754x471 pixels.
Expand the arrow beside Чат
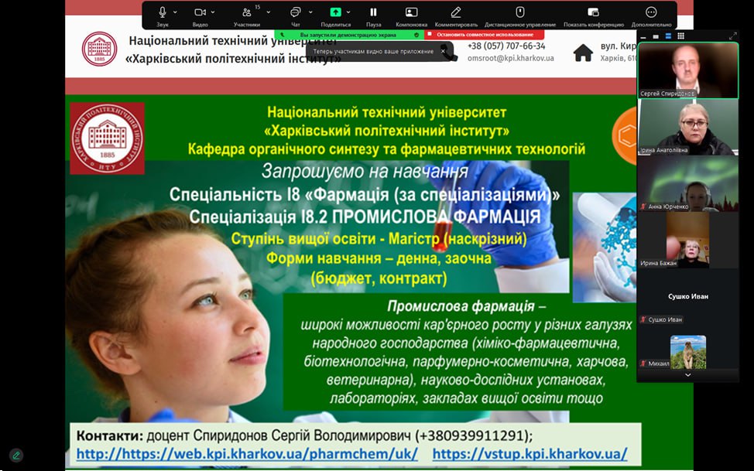click(310, 12)
